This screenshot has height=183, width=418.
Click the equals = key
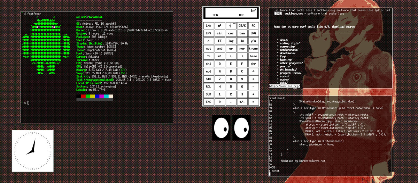[253, 102]
